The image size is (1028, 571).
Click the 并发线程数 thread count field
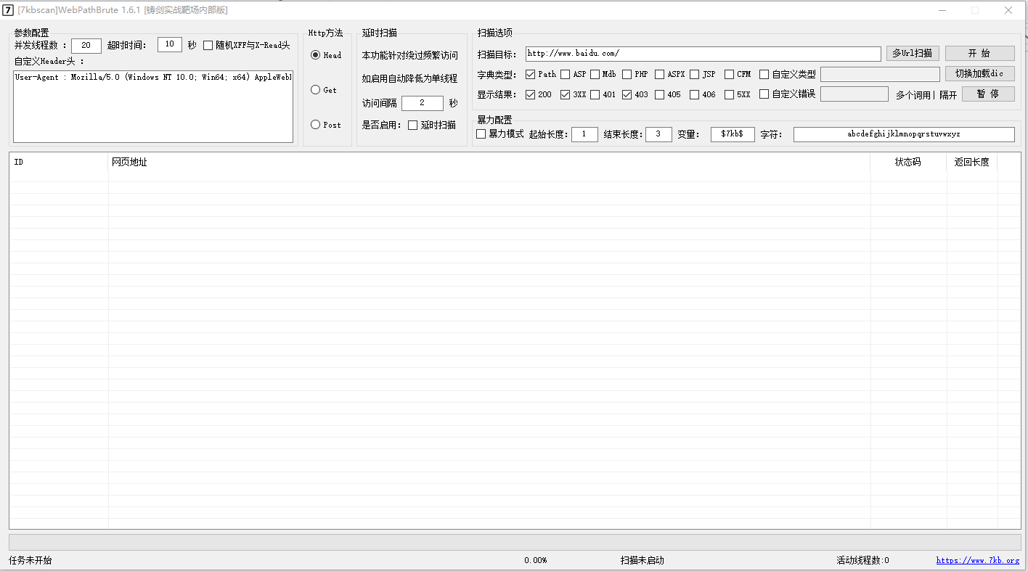[x=86, y=46]
